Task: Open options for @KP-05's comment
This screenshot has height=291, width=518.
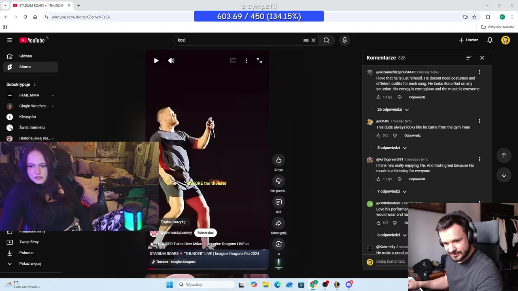Action: 479,121
